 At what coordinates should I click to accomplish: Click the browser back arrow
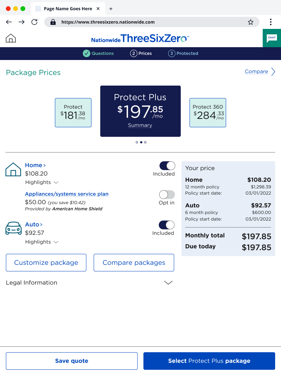(9, 22)
